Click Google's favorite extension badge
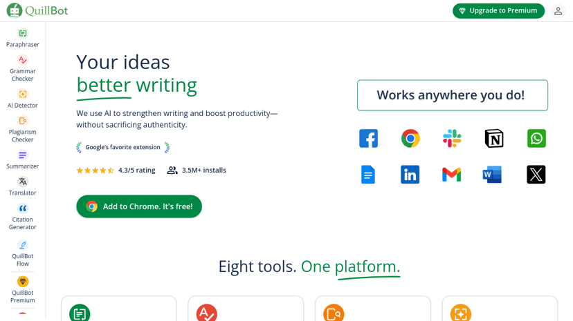The width and height of the screenshot is (573, 321). (122, 147)
